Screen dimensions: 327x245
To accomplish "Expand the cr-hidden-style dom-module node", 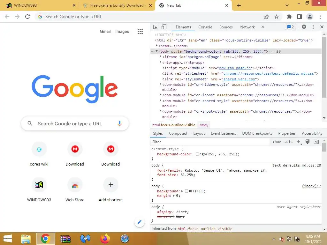I will [x=160, y=84].
